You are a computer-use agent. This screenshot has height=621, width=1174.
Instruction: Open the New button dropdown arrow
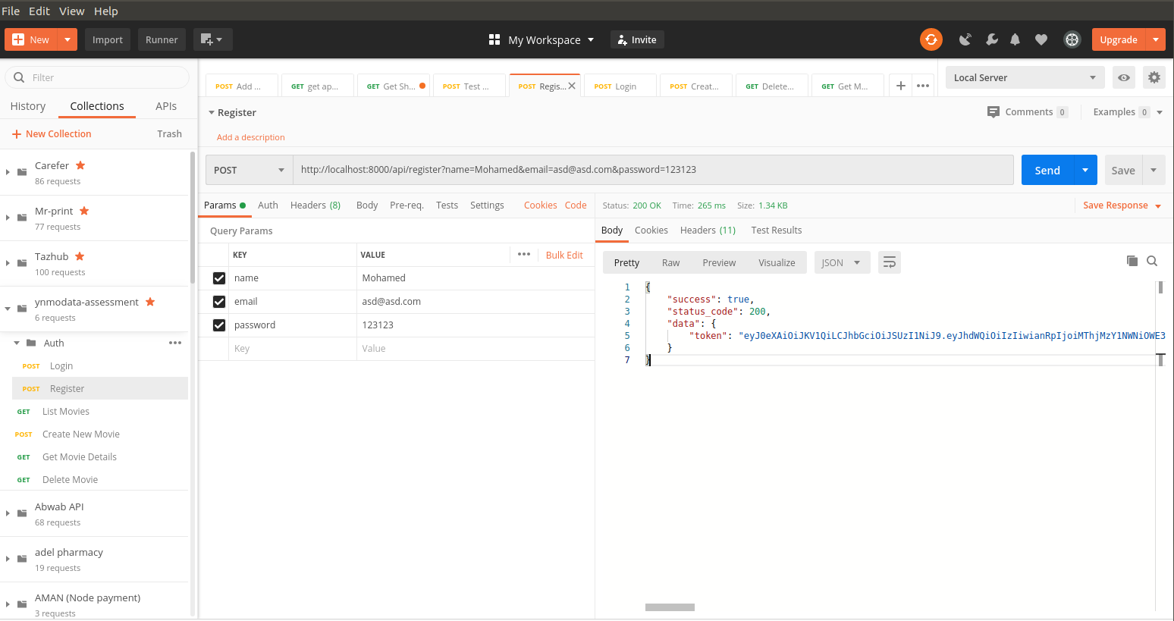(67, 39)
